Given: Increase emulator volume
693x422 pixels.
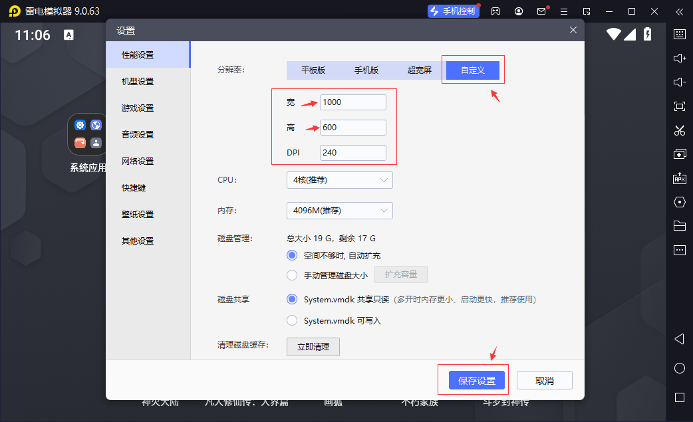Looking at the screenshot, I should point(680,58).
